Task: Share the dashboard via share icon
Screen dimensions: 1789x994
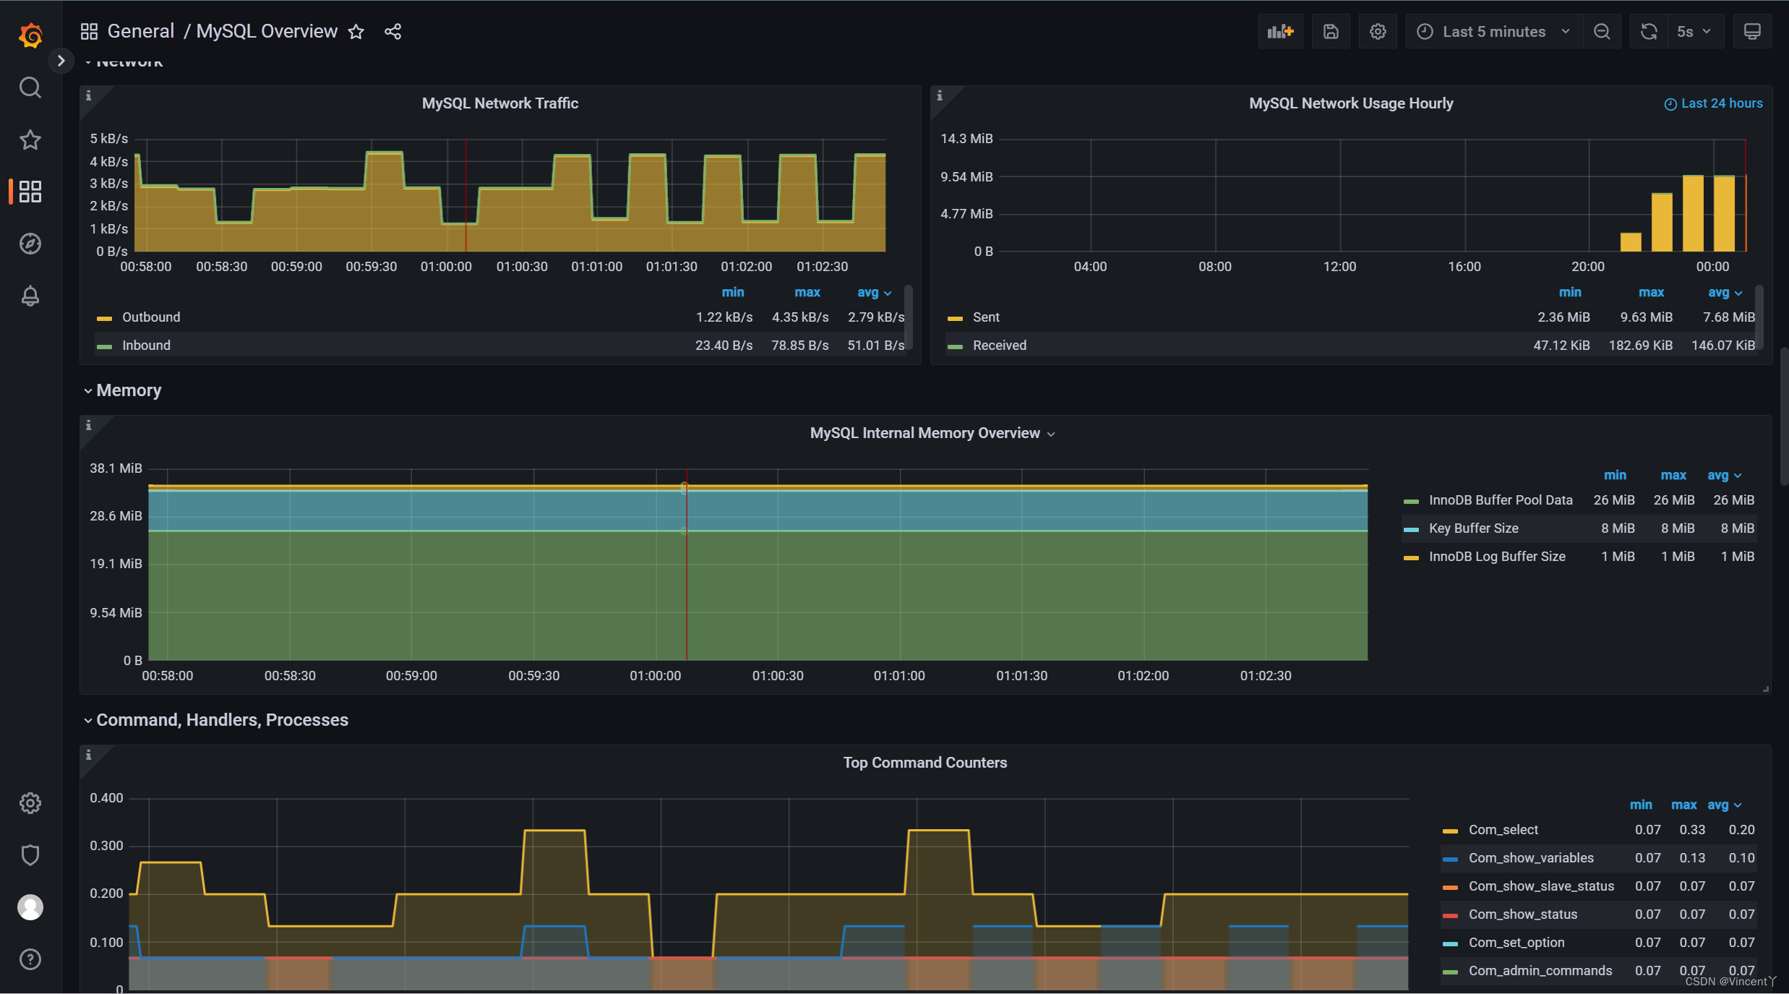Action: pos(392,31)
